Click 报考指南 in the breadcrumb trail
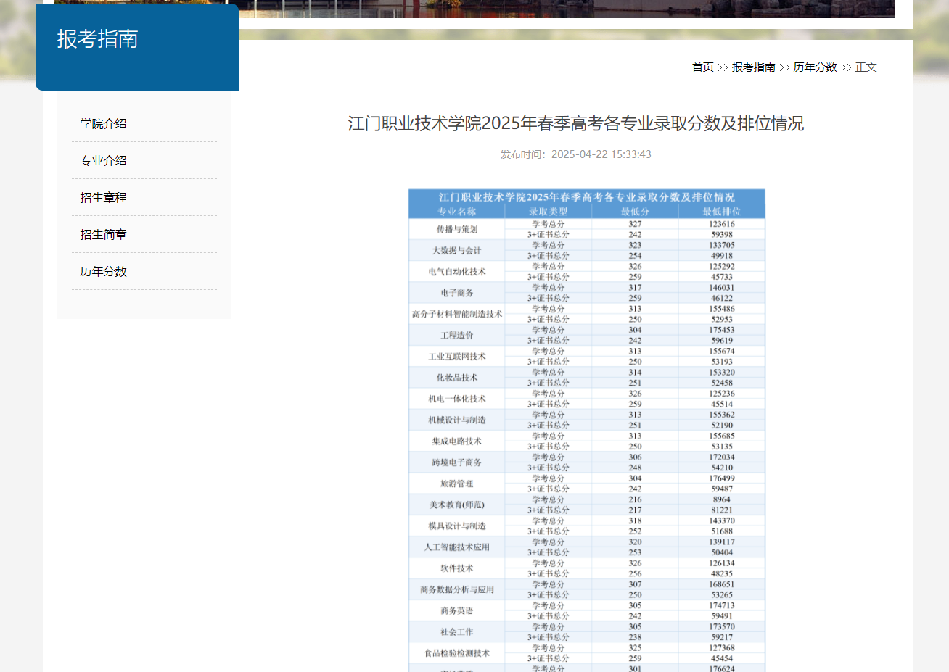The height and width of the screenshot is (672, 949). tap(752, 67)
